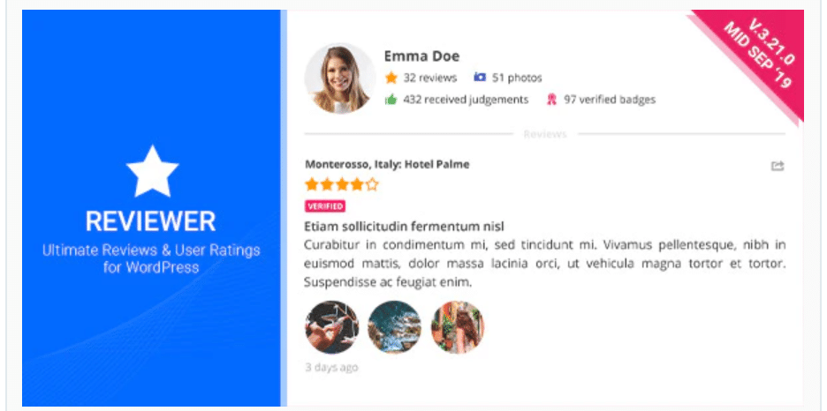This screenshot has width=827, height=411.
Task: Click the pink ribbon verified badges icon
Action: click(x=551, y=100)
